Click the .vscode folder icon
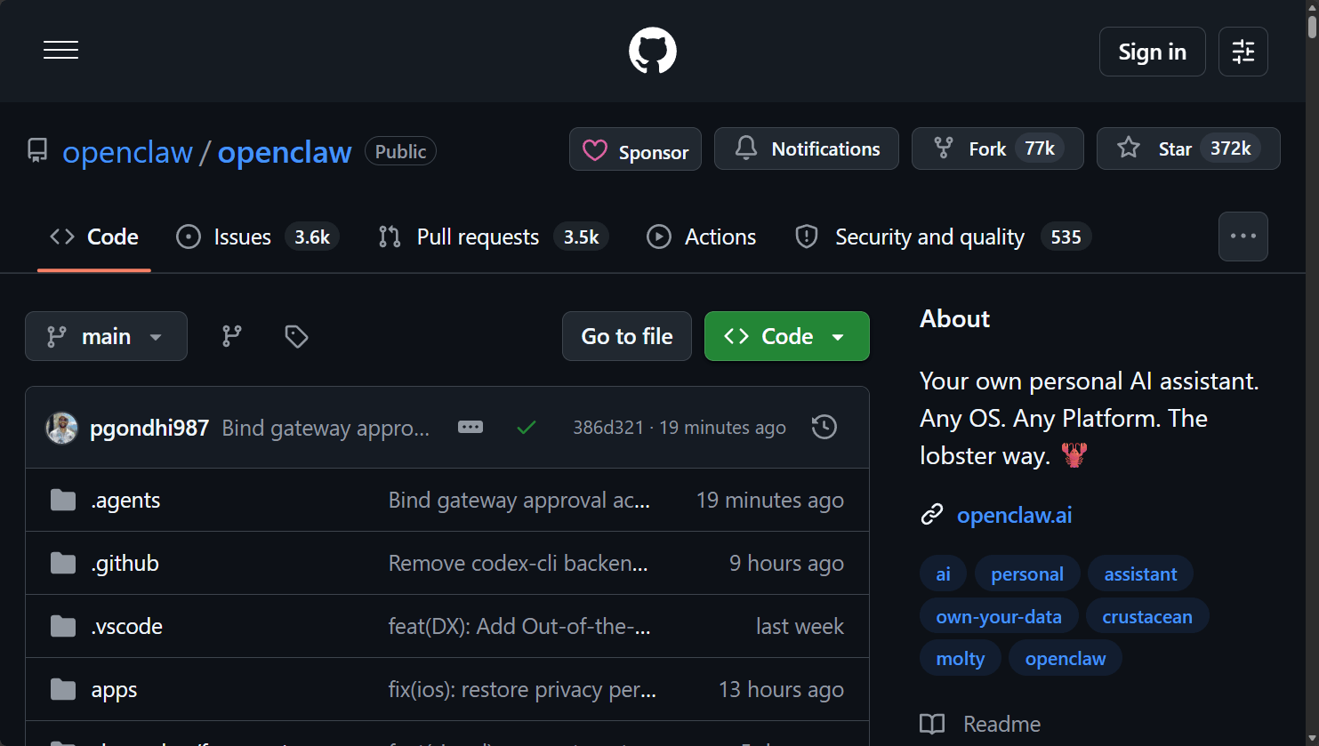Image resolution: width=1319 pixels, height=746 pixels. click(63, 627)
